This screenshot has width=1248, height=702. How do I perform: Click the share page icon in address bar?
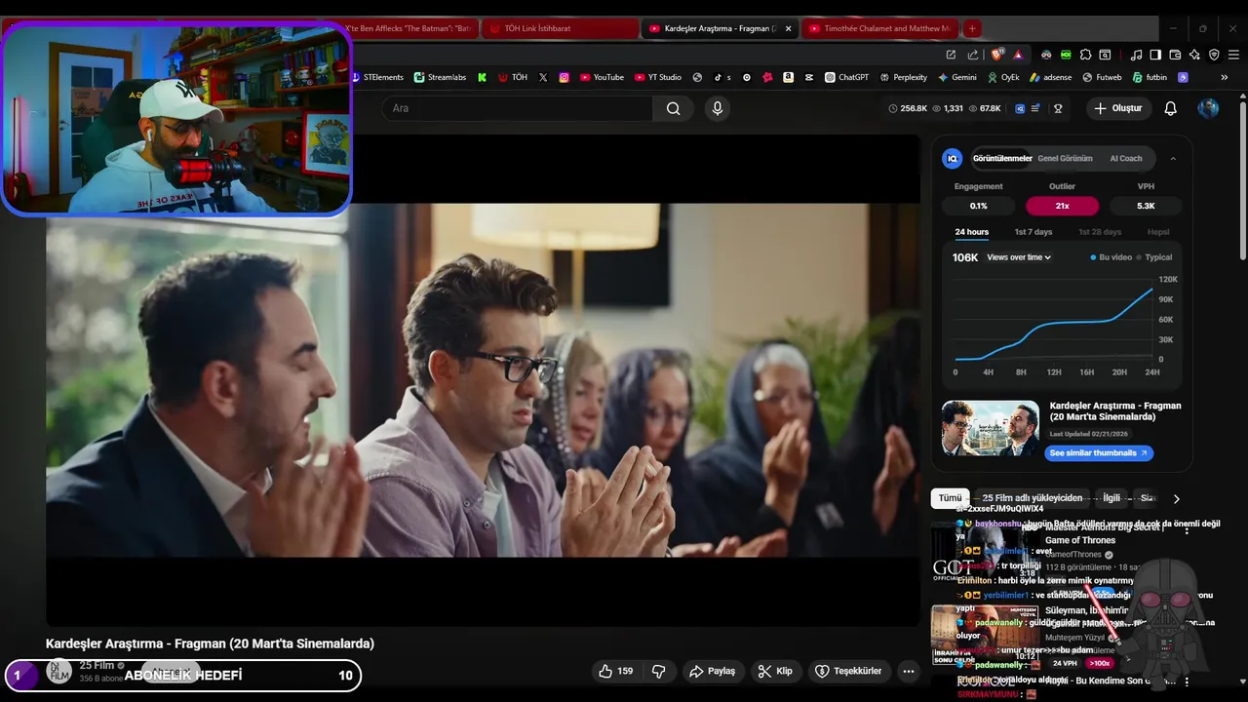click(x=972, y=55)
